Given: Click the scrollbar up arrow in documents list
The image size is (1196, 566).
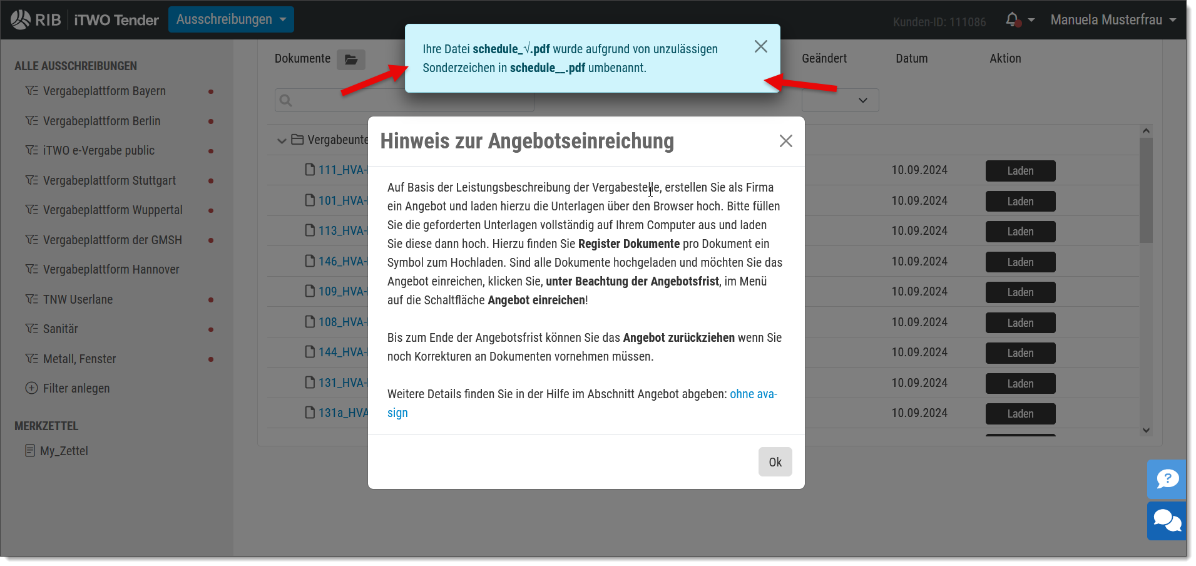Looking at the screenshot, I should tap(1146, 131).
